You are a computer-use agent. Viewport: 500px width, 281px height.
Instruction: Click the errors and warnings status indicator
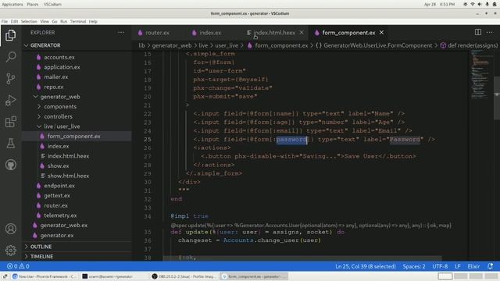tap(18, 266)
